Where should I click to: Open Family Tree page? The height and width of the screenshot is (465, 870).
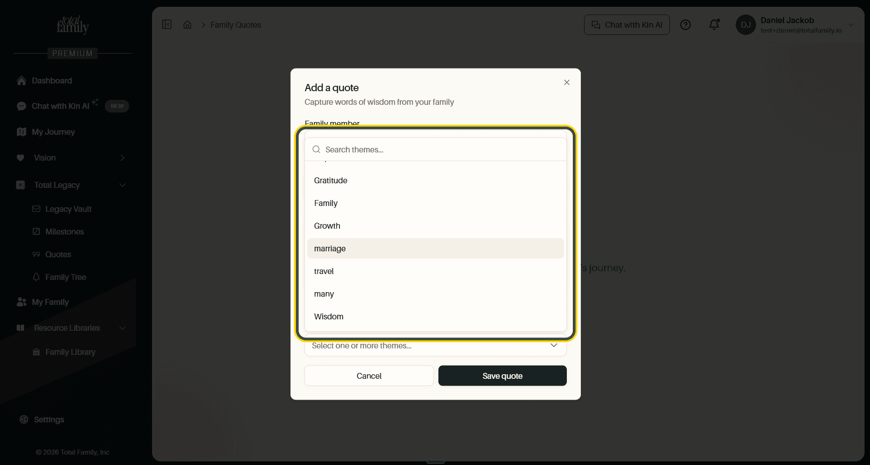pyautogui.click(x=66, y=277)
